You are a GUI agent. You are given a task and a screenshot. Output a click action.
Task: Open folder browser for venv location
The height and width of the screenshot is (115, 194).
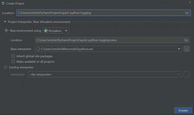coord(186,40)
